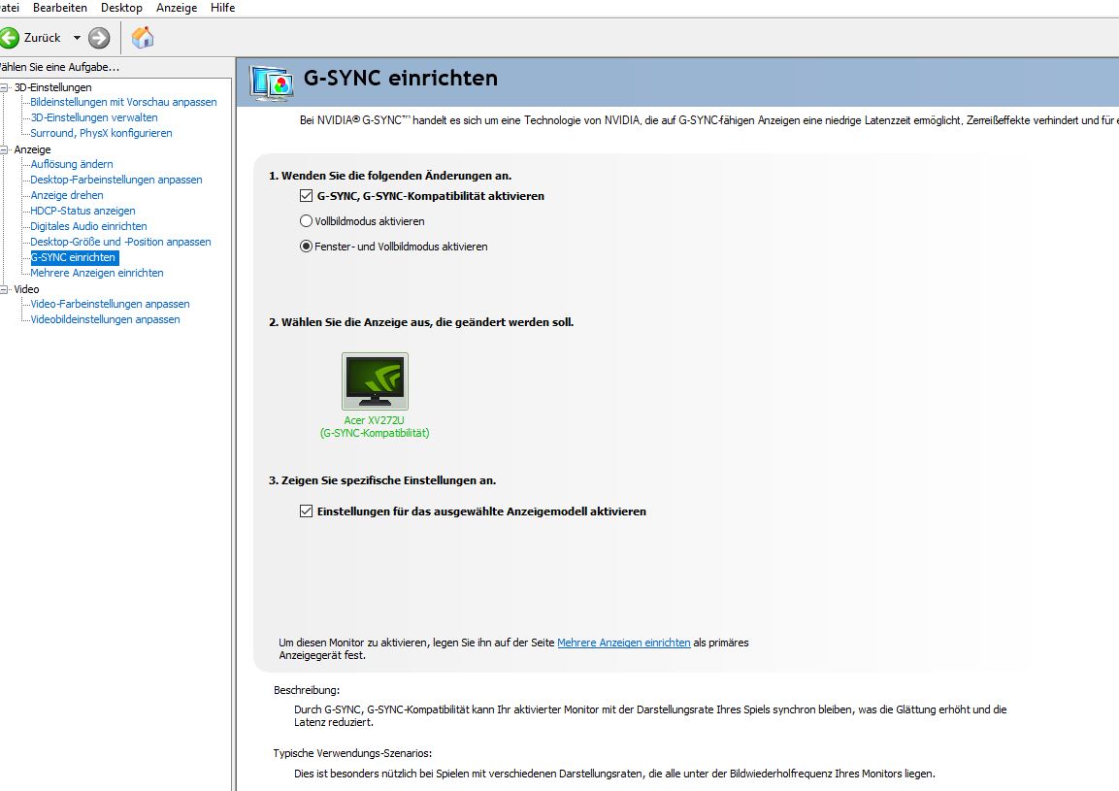Open the home page icon

click(143, 37)
